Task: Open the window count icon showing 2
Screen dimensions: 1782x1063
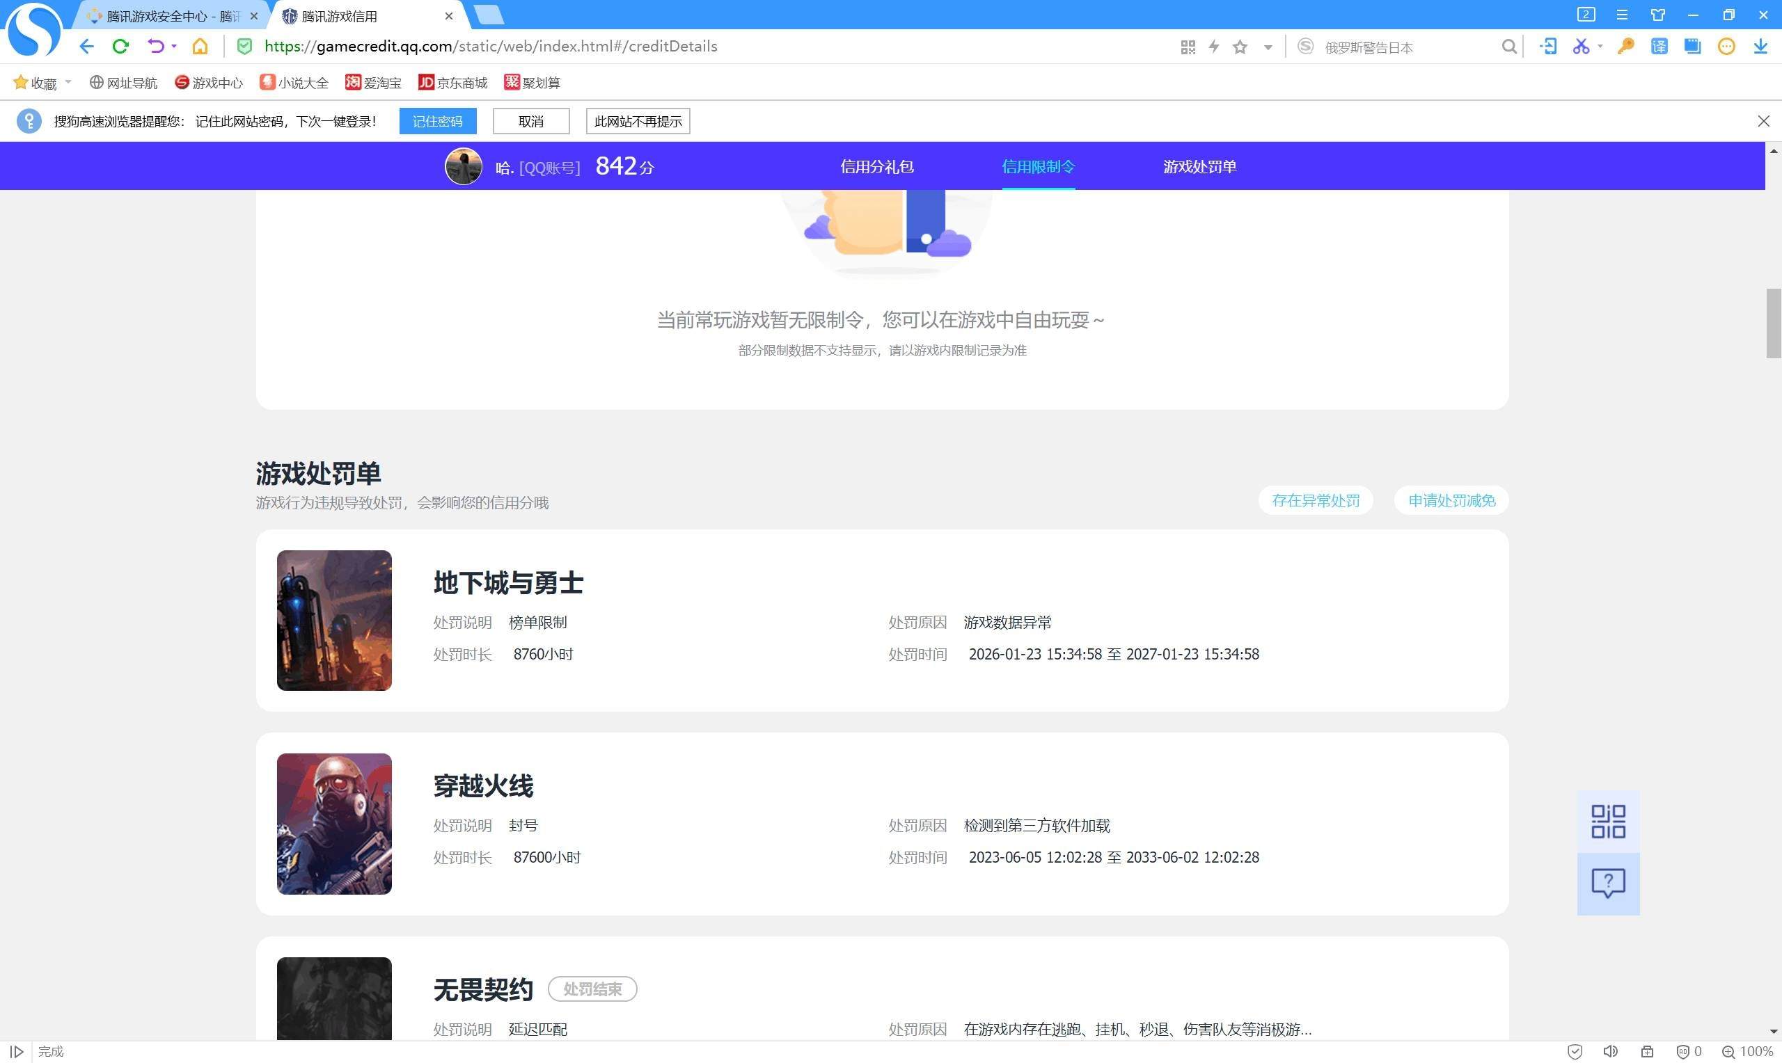Action: (x=1586, y=15)
